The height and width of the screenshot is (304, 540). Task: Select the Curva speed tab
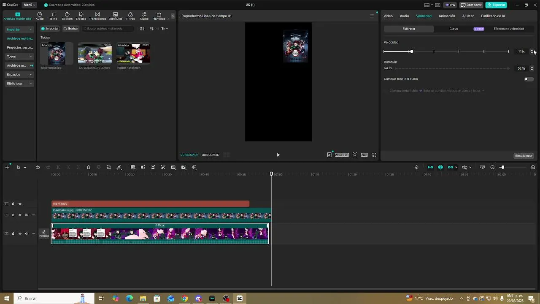coord(454,29)
